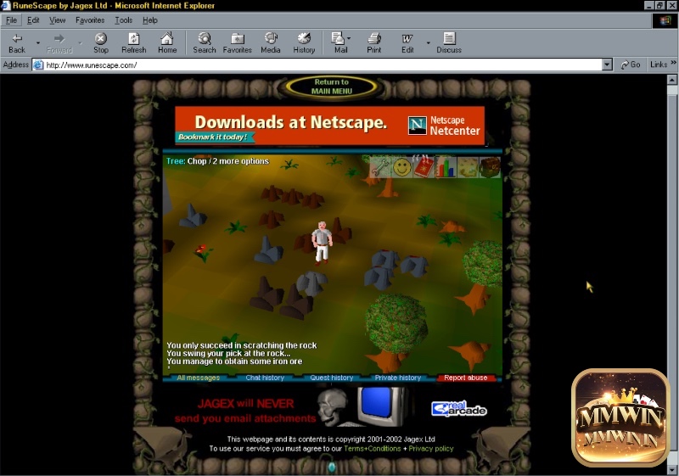Click the iron ore message text
The image size is (679, 476).
pyautogui.click(x=234, y=361)
